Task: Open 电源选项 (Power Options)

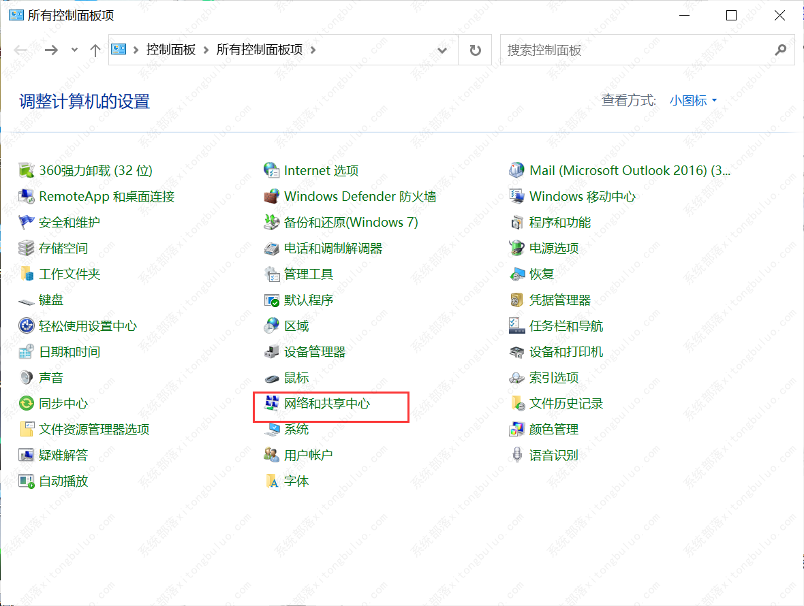Action: point(554,248)
